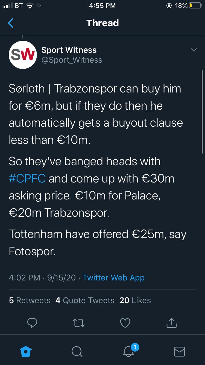View the 4 Quote Tweets list

point(85,300)
